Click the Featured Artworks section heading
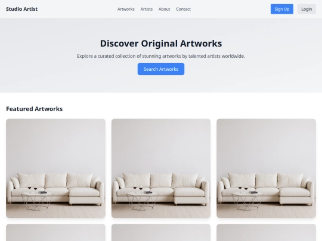The image size is (322, 241). point(35,109)
